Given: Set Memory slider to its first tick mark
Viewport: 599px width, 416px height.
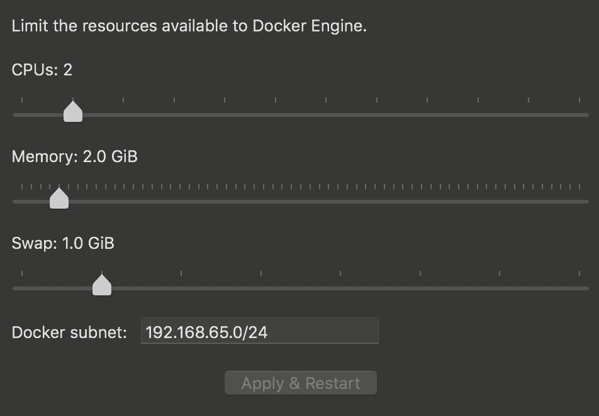Looking at the screenshot, I should [x=22, y=201].
